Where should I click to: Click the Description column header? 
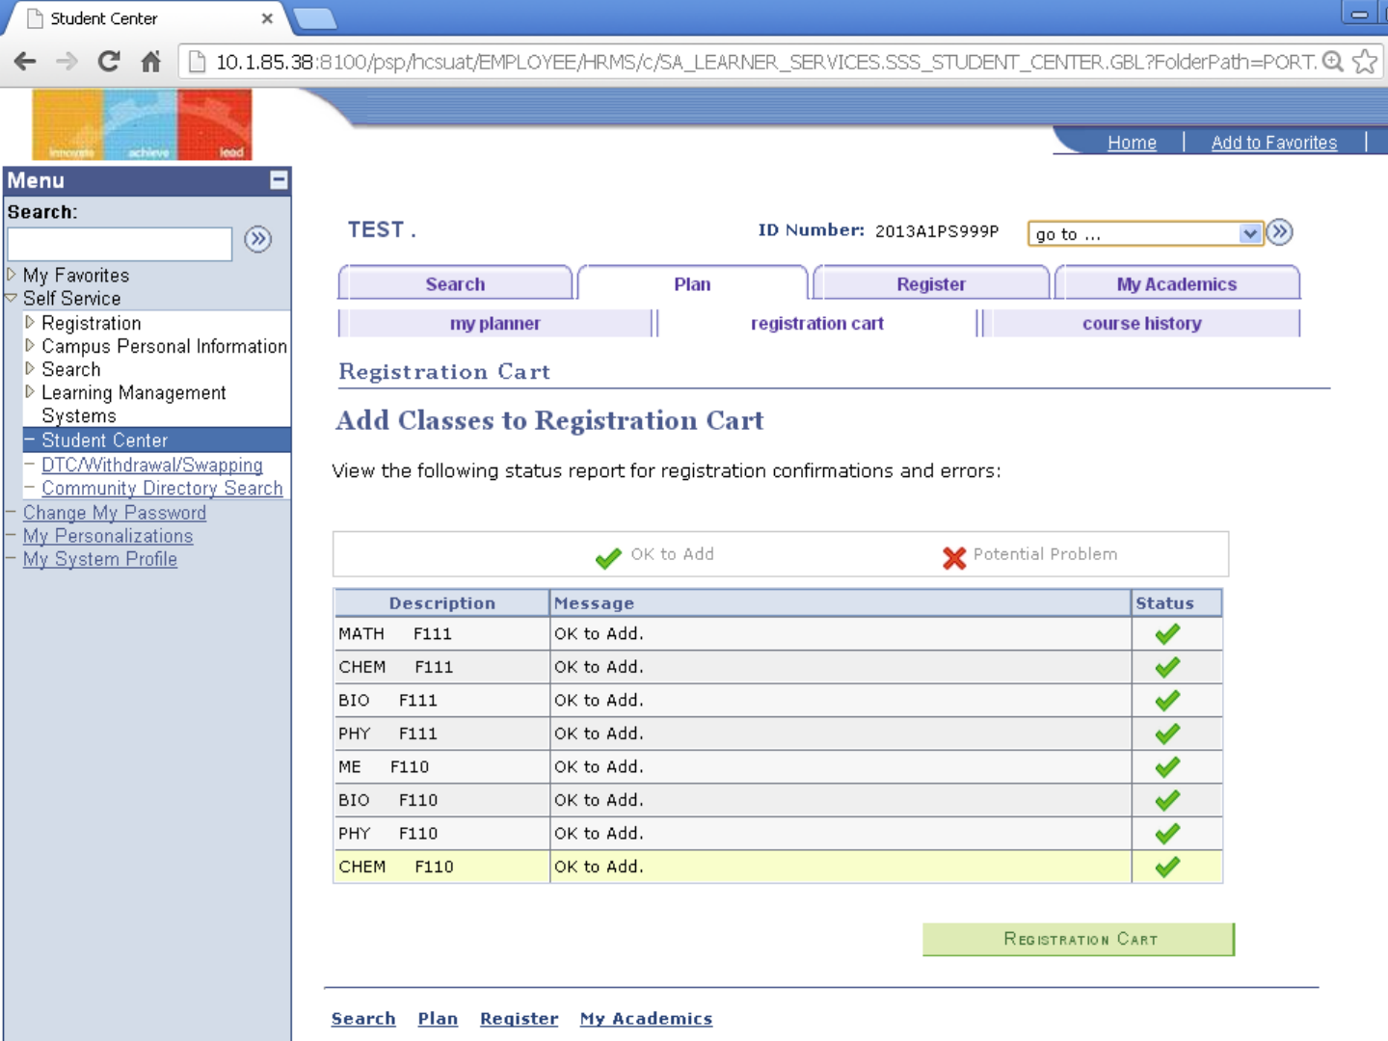click(x=441, y=603)
